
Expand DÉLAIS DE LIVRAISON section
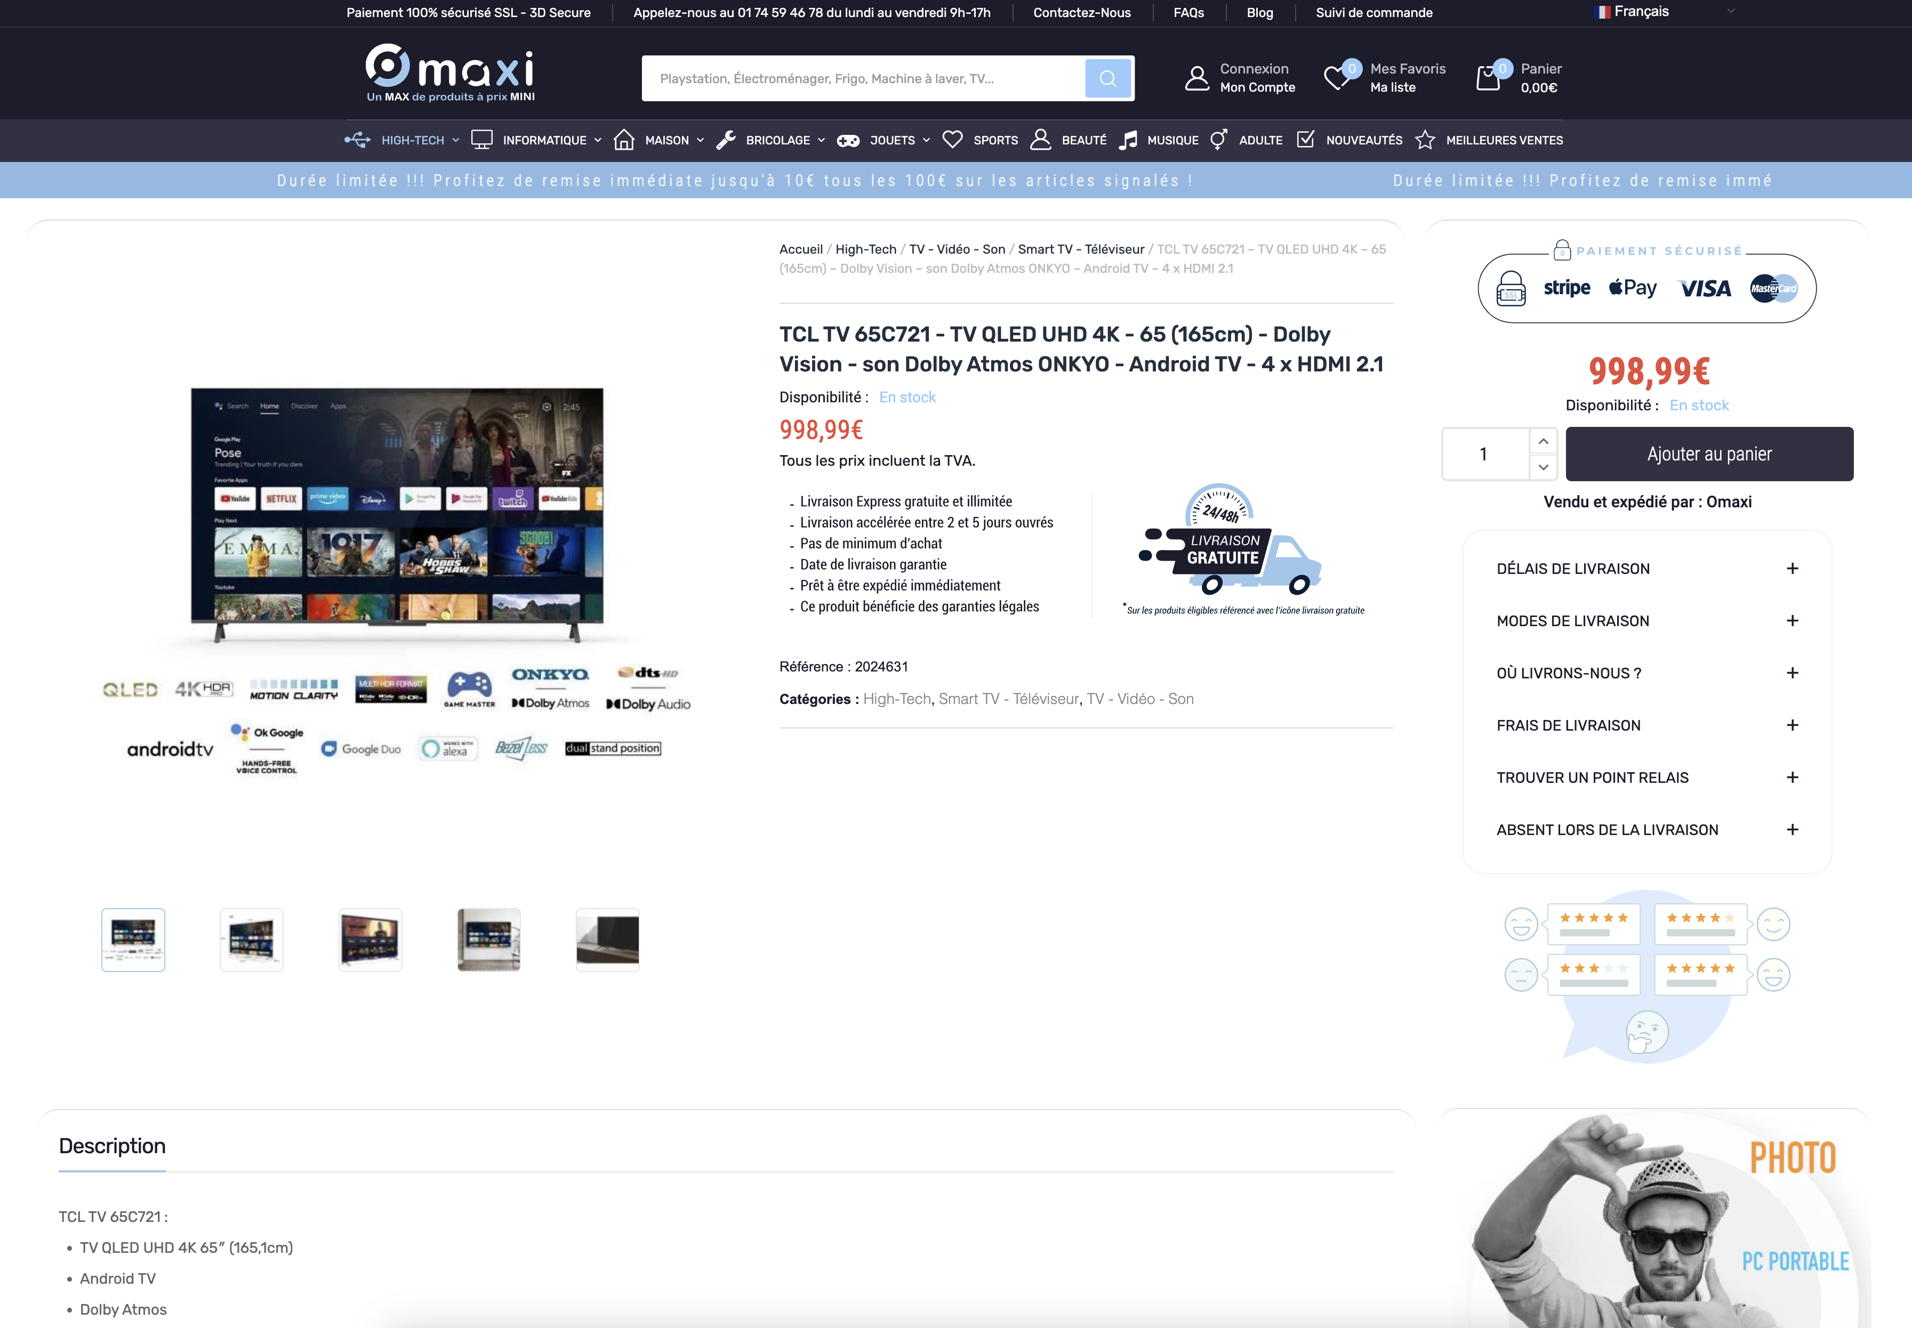click(1646, 568)
